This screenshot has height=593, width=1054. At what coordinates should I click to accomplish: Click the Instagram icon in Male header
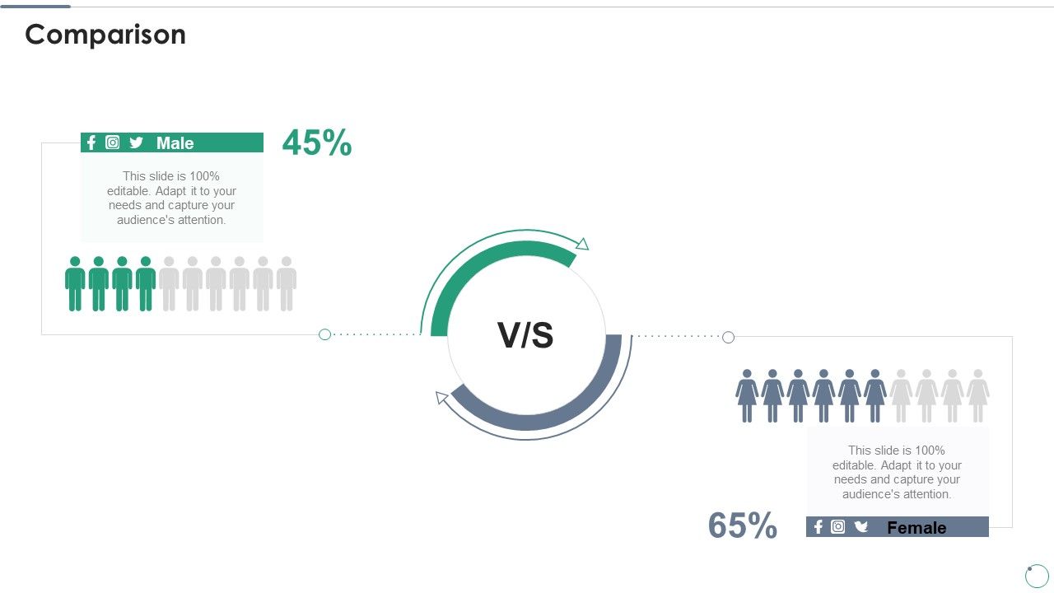tap(113, 142)
